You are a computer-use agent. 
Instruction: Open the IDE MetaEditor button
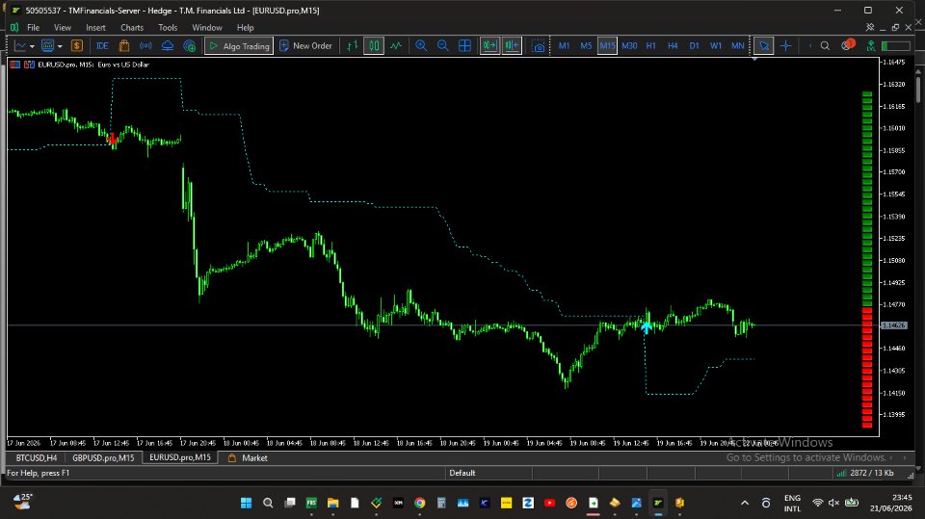point(102,45)
